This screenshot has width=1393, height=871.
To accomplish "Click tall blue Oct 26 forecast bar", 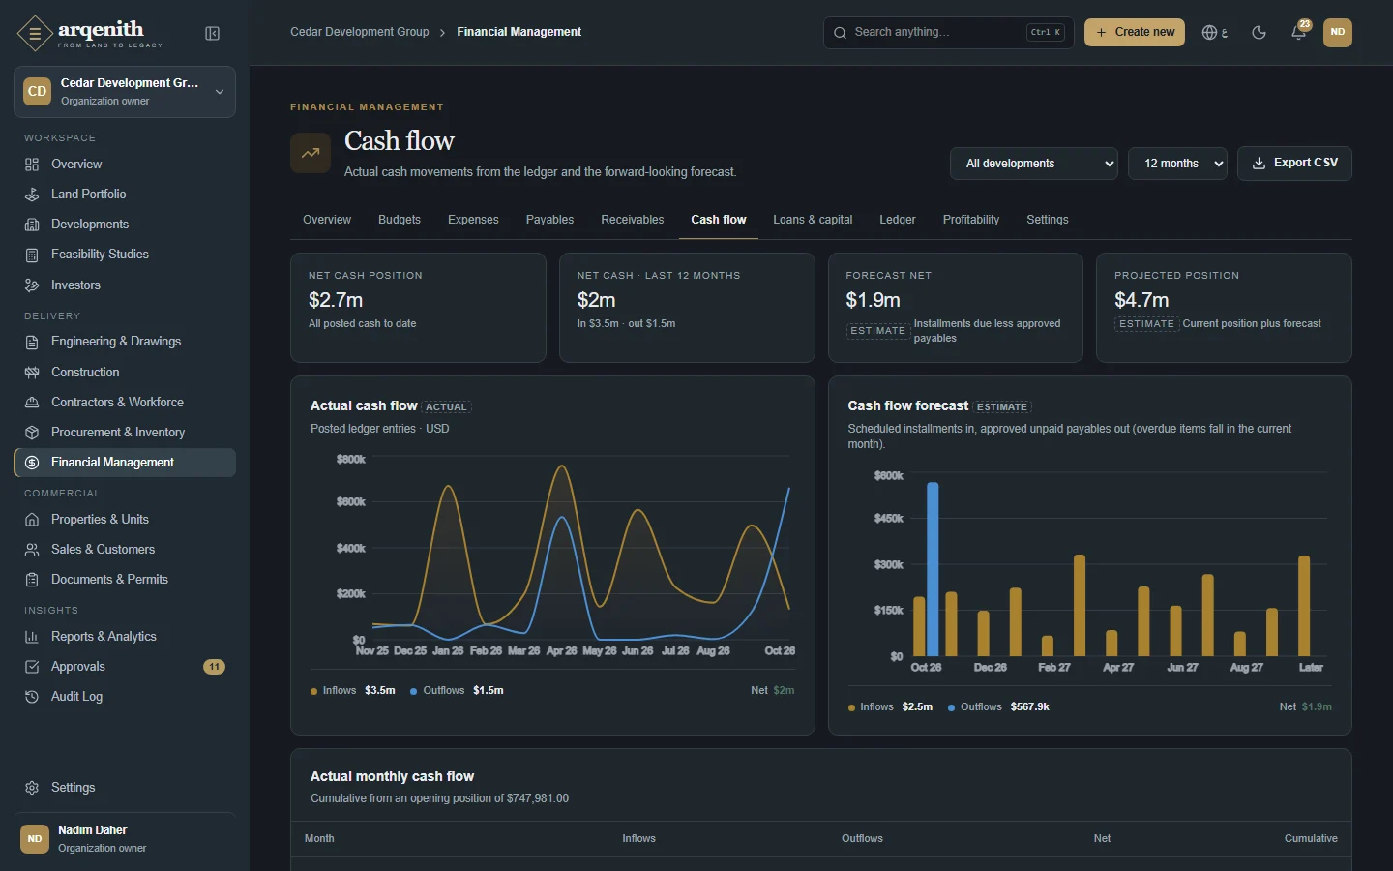I will click(x=933, y=569).
